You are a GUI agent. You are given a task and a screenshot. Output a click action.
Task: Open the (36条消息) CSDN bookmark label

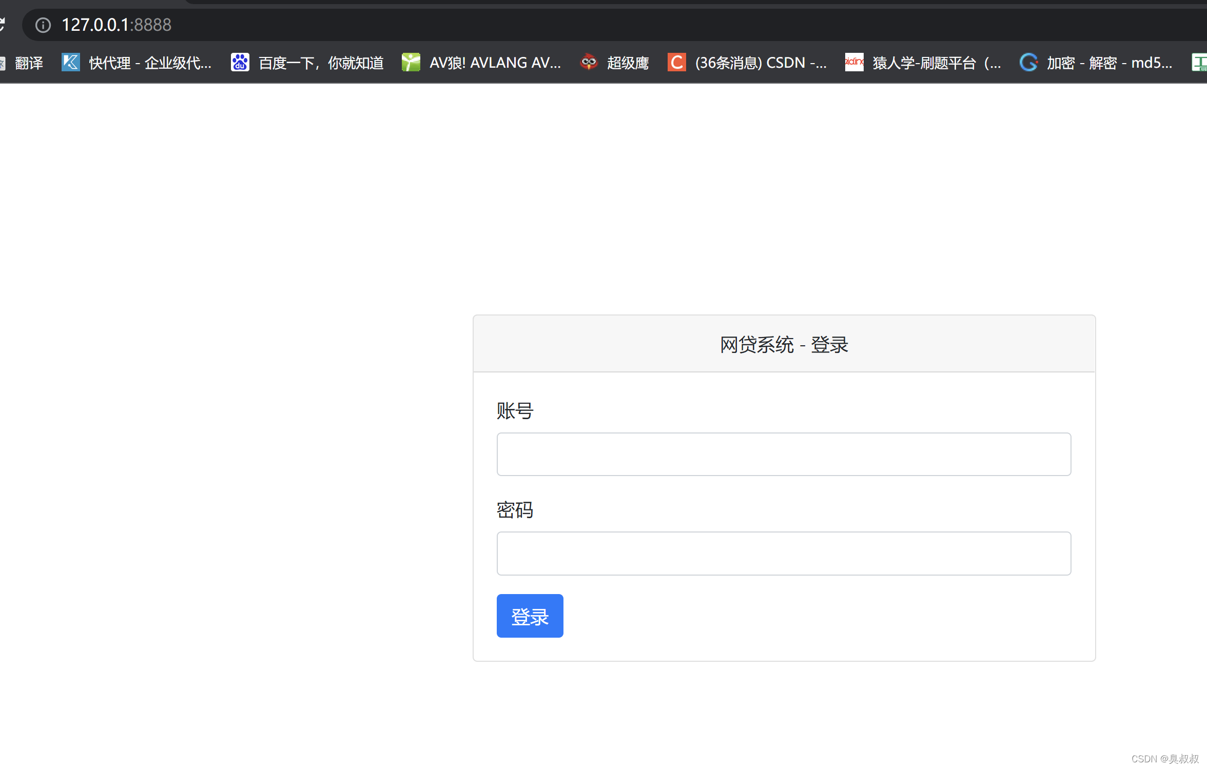761,63
